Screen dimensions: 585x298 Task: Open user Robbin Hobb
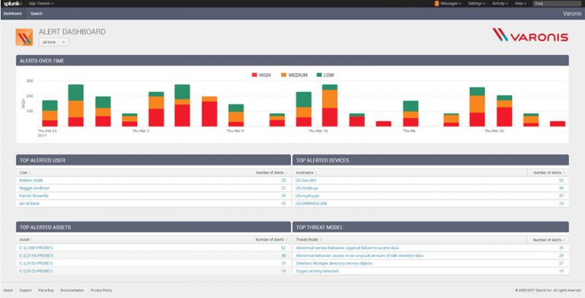point(31,181)
